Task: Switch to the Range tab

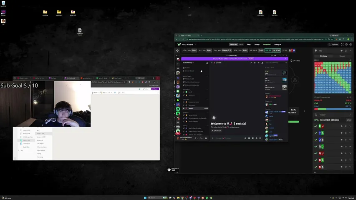Action: click(x=342, y=56)
